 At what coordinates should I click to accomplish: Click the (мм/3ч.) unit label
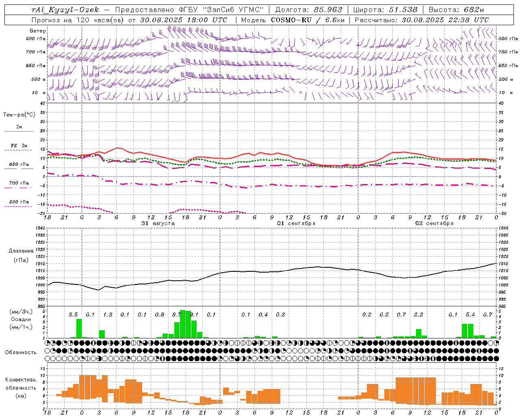(x=21, y=312)
